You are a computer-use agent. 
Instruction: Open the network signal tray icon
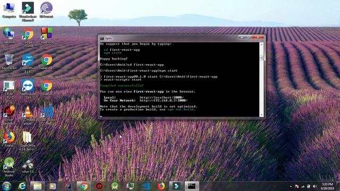click(303, 186)
